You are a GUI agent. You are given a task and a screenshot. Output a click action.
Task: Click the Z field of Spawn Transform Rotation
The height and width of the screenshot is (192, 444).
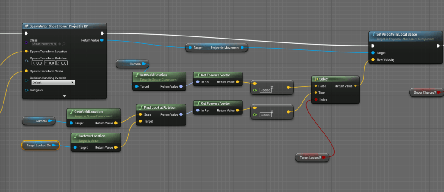(x=62, y=63)
